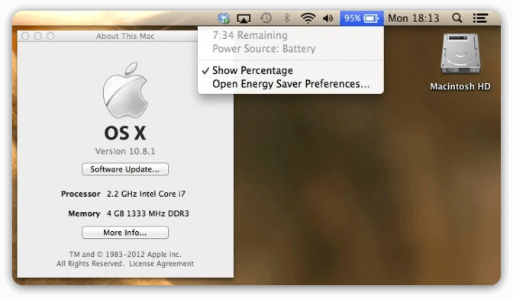Open the License Agreement link
This screenshot has height=299, width=513.
tap(161, 264)
